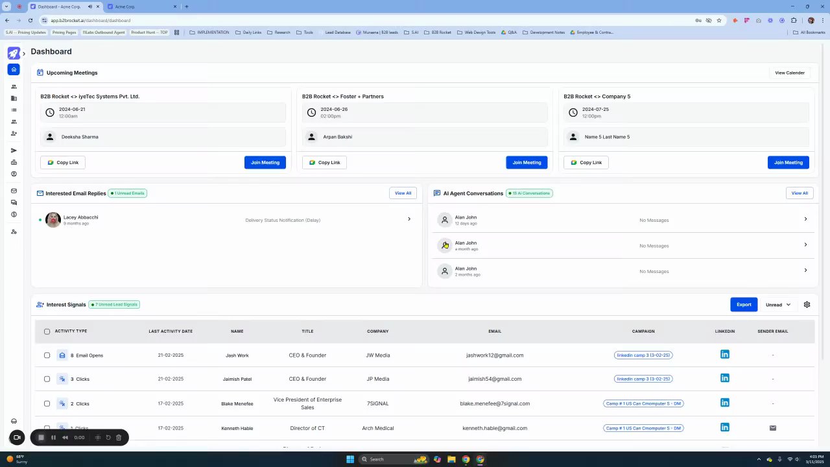
Task: Open the Alan John 12 days ago conversation arrow
Action: pyautogui.click(x=805, y=219)
